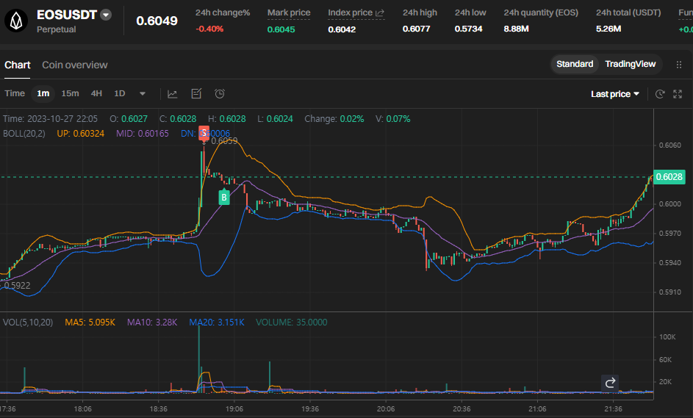Click the 24h high value 0.6077

[x=417, y=29]
